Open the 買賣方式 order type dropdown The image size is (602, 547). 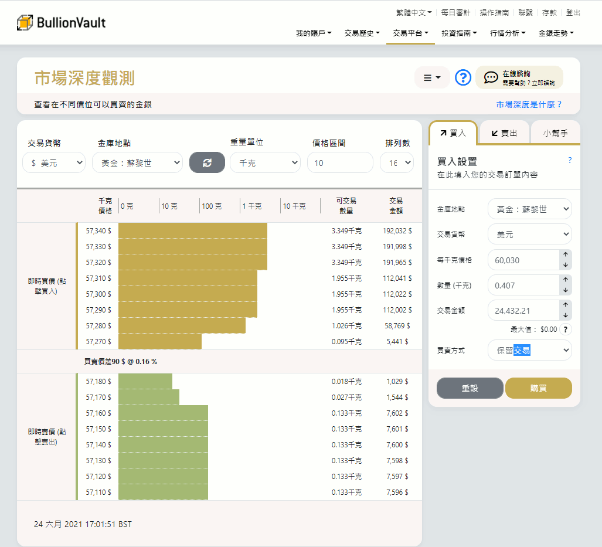530,350
